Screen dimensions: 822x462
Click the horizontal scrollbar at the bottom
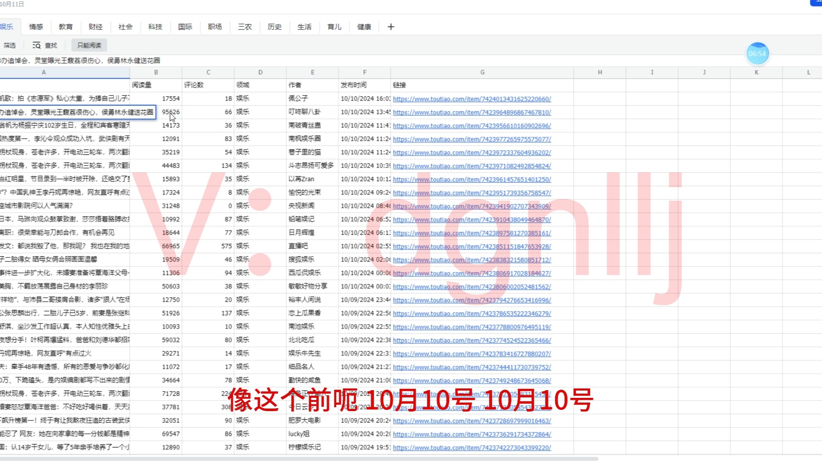299,459
